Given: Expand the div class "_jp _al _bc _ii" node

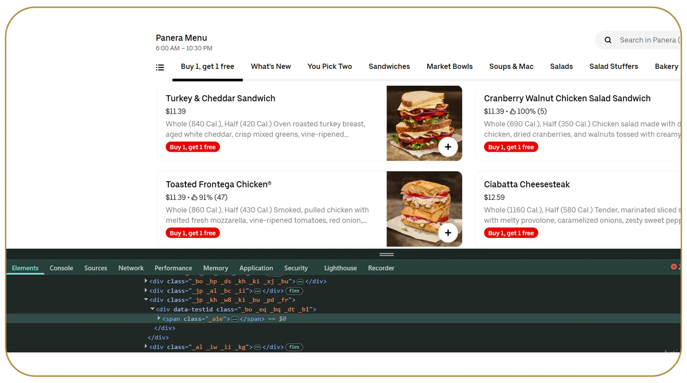Looking at the screenshot, I should [146, 290].
